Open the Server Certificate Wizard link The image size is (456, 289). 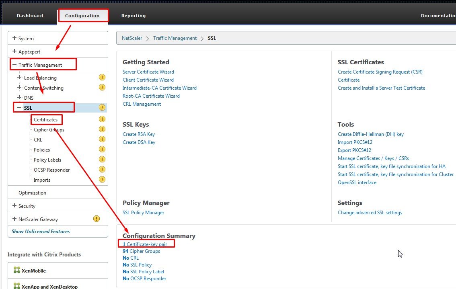pyautogui.click(x=148, y=72)
